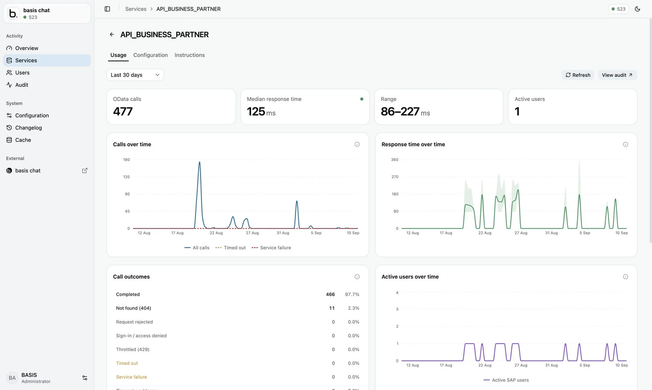Screen dimensions: 652x390
Task: Open info icon for Calls over time
Action: 357,144
